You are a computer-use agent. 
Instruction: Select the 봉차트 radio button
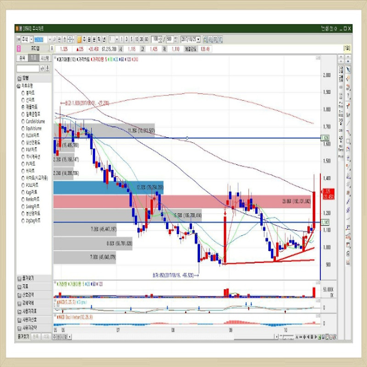(x=23, y=93)
